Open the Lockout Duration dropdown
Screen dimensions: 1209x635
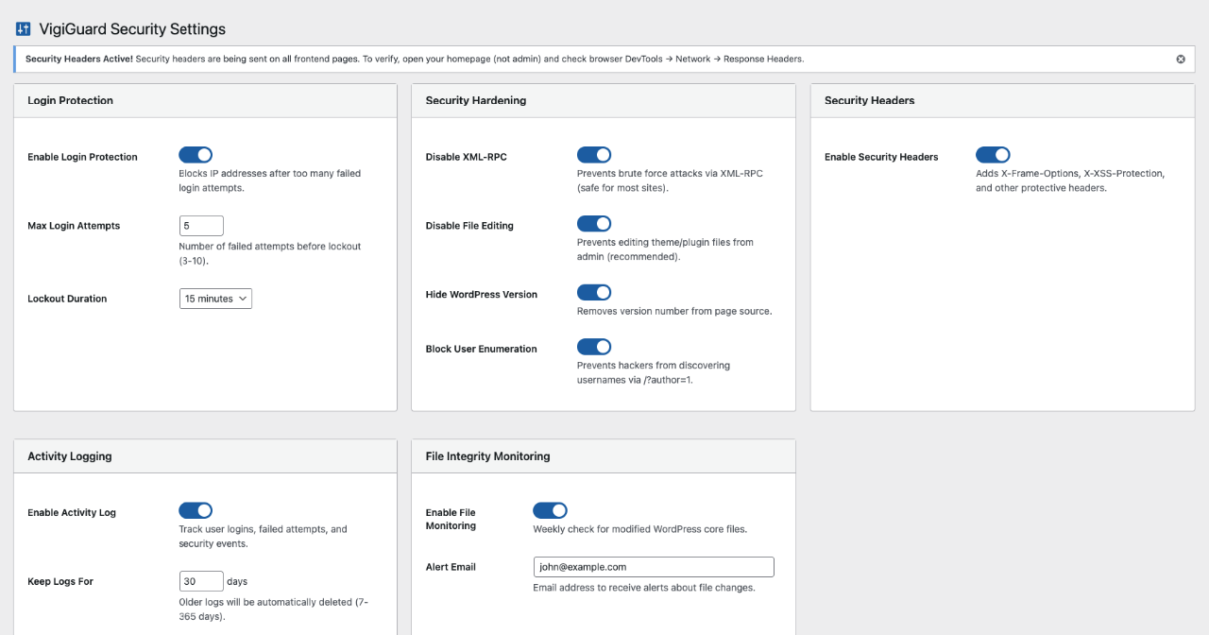pyautogui.click(x=215, y=298)
